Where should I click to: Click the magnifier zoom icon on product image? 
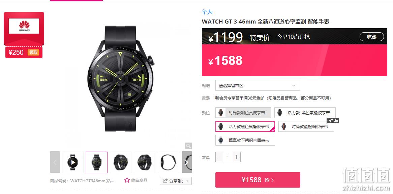tap(188, 146)
